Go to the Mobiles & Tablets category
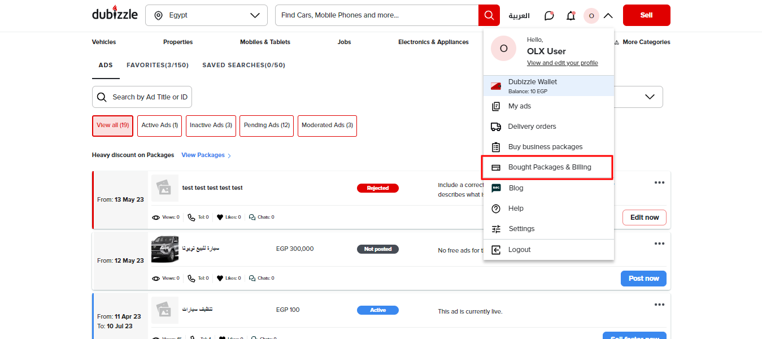This screenshot has height=339, width=762. pyautogui.click(x=265, y=42)
